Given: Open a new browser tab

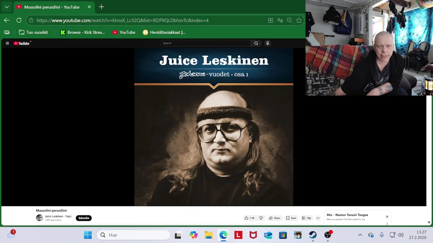Looking at the screenshot, I should pos(101,7).
